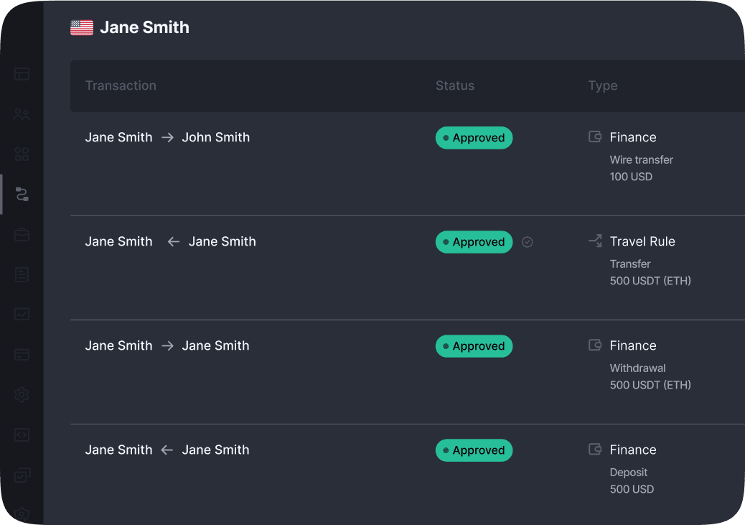
Task: Open the analytics chart icon in sidebar
Action: [22, 315]
